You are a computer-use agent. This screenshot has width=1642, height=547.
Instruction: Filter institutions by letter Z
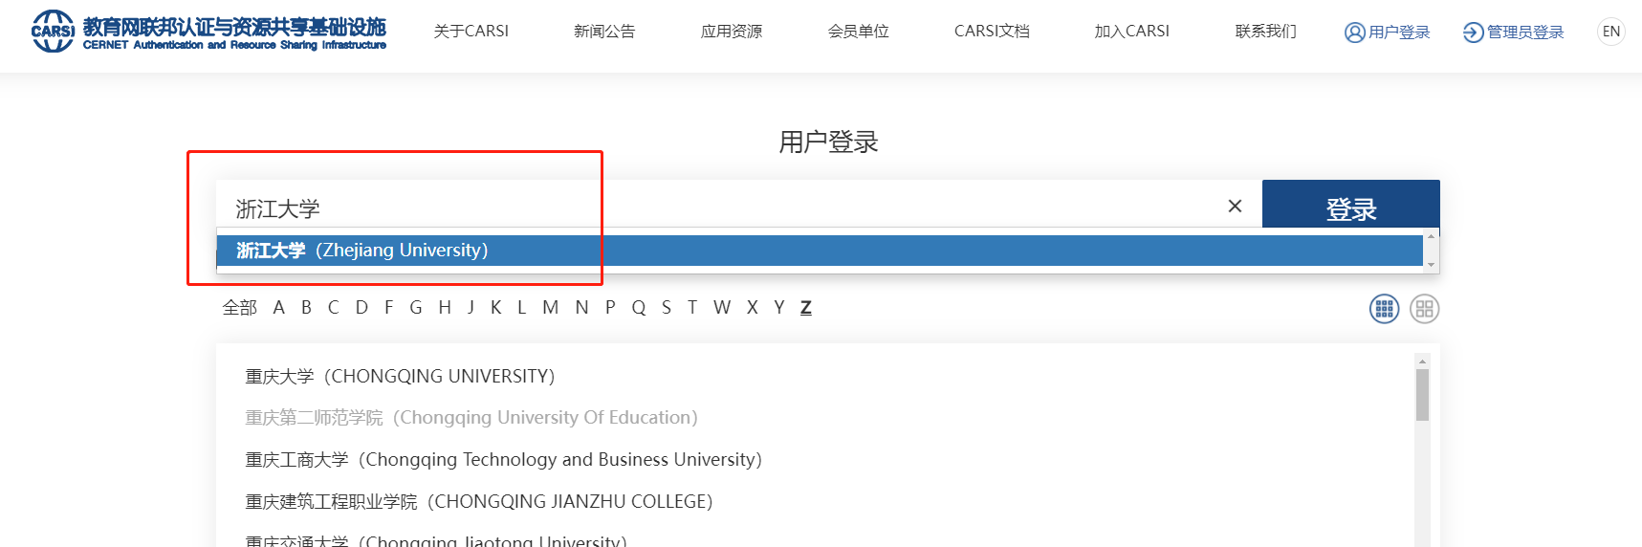point(805,307)
